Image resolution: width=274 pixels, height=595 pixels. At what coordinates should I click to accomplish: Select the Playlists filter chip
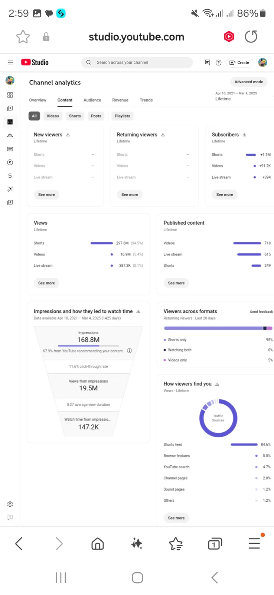pyautogui.click(x=123, y=116)
